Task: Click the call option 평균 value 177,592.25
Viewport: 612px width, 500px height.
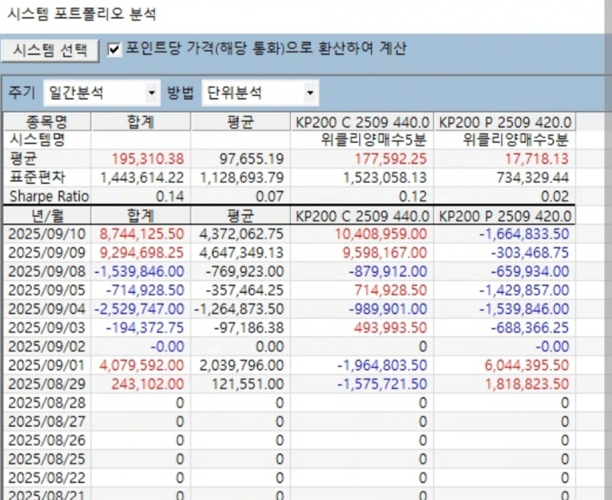Action: click(x=390, y=159)
